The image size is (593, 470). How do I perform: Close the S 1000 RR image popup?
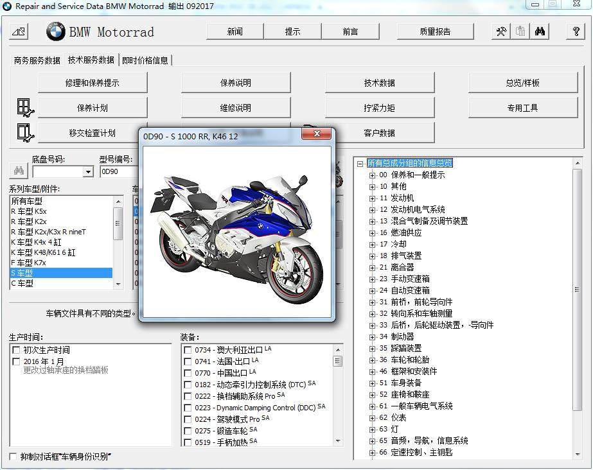tap(317, 134)
